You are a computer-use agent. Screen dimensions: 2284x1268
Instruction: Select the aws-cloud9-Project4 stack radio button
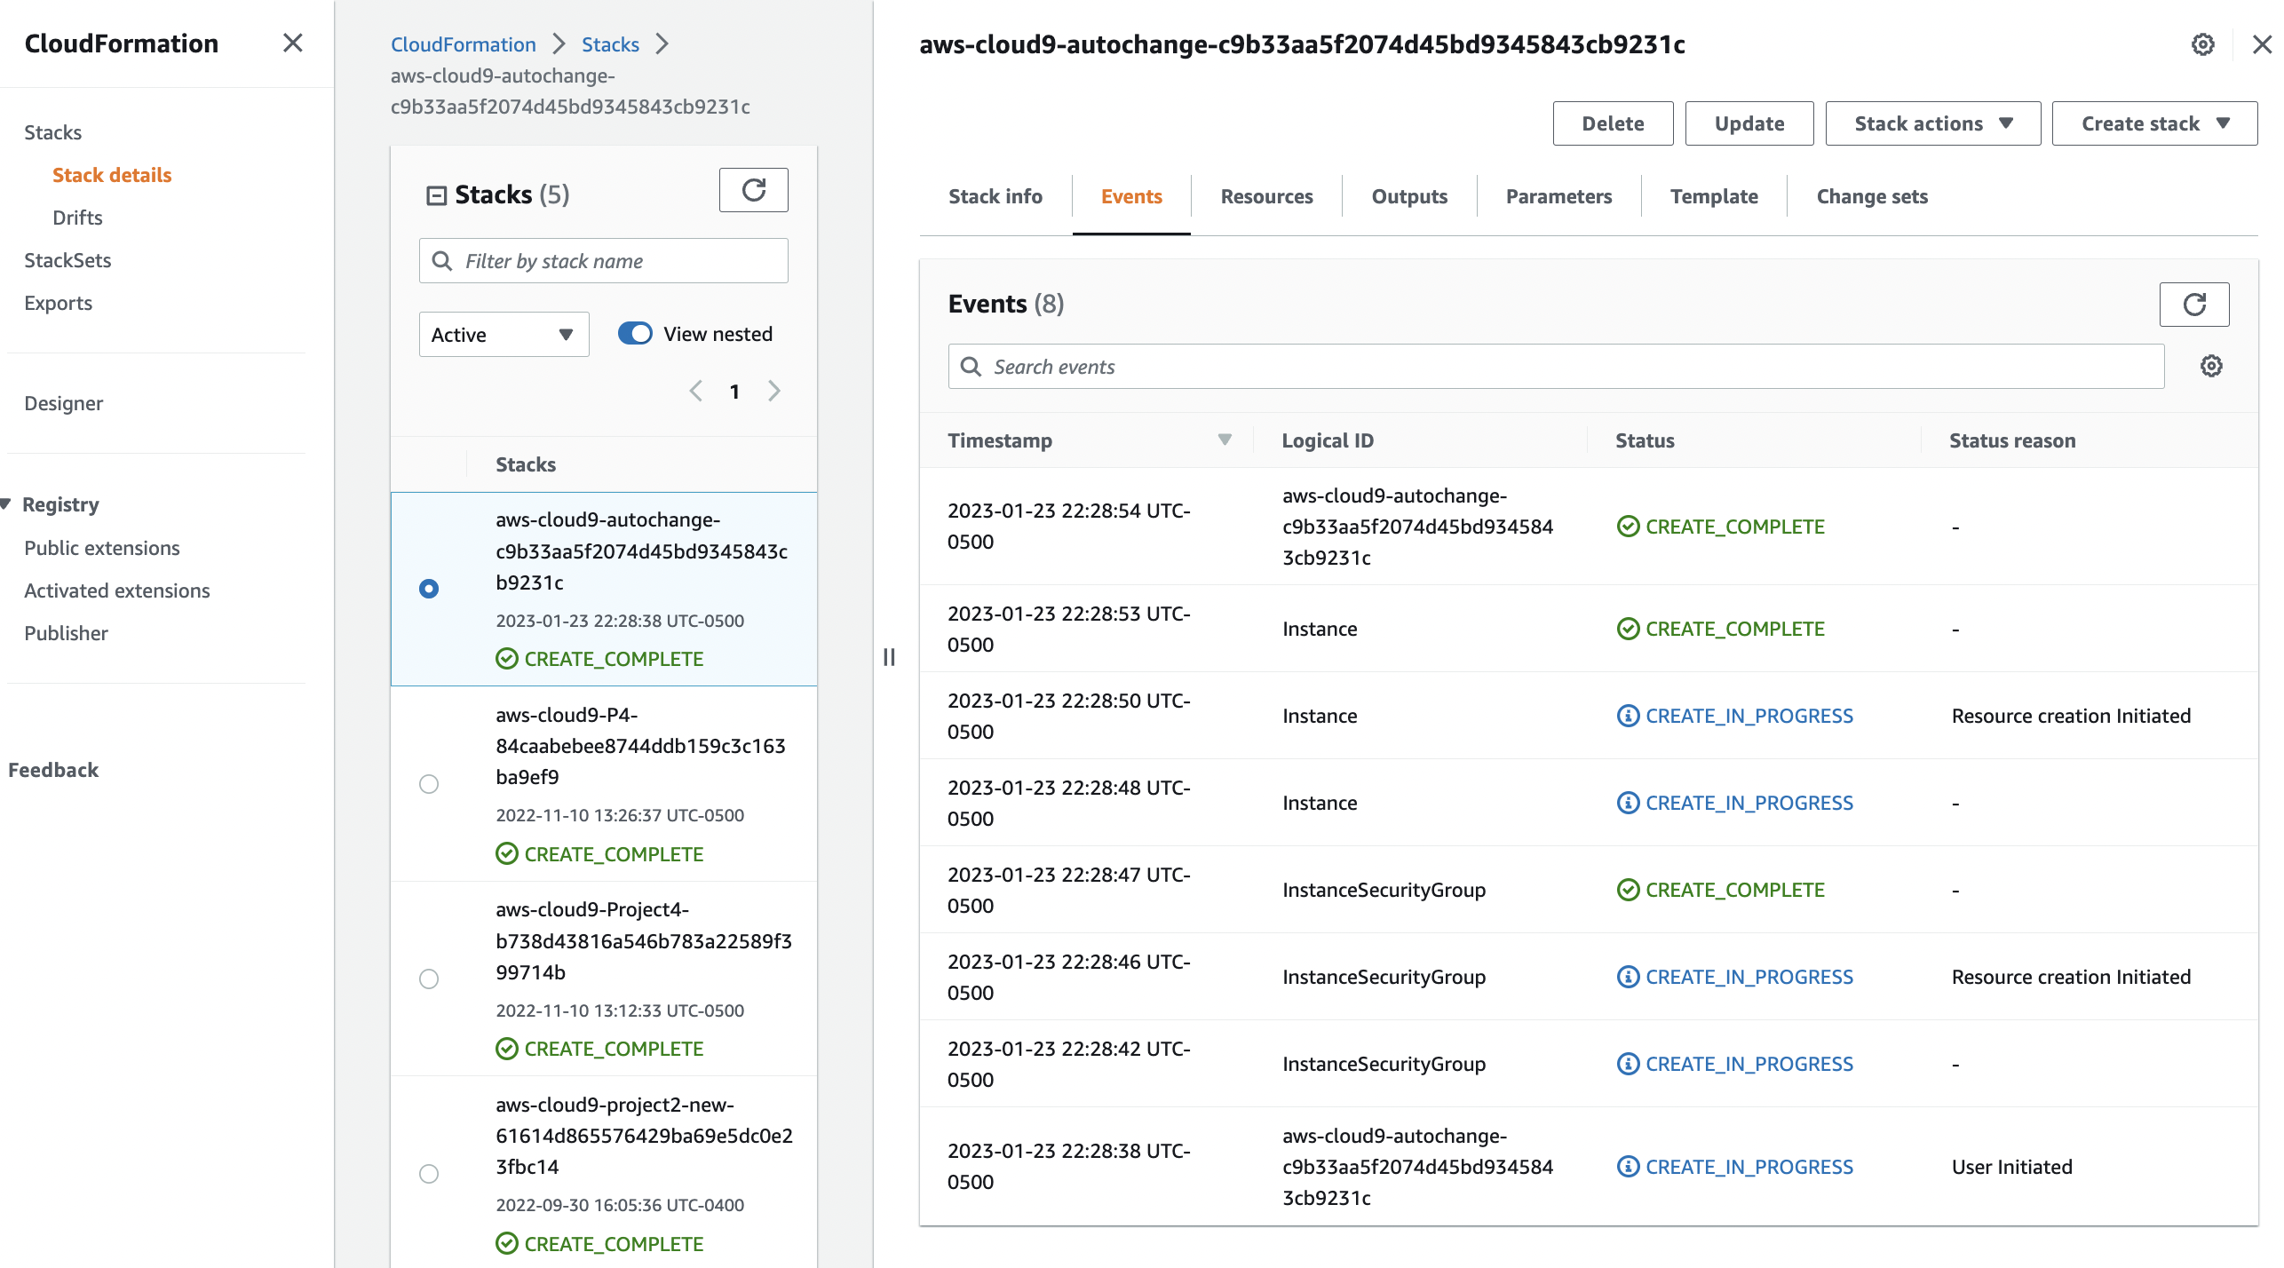(429, 979)
